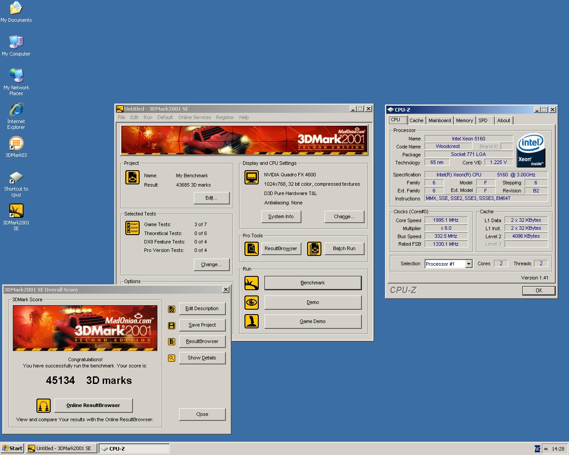Click the project Edit... button

pos(212,198)
